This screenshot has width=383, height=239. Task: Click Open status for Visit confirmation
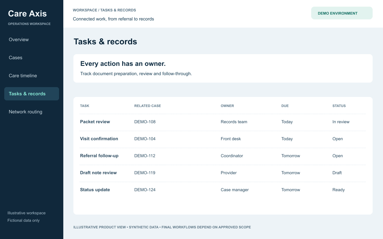338,139
